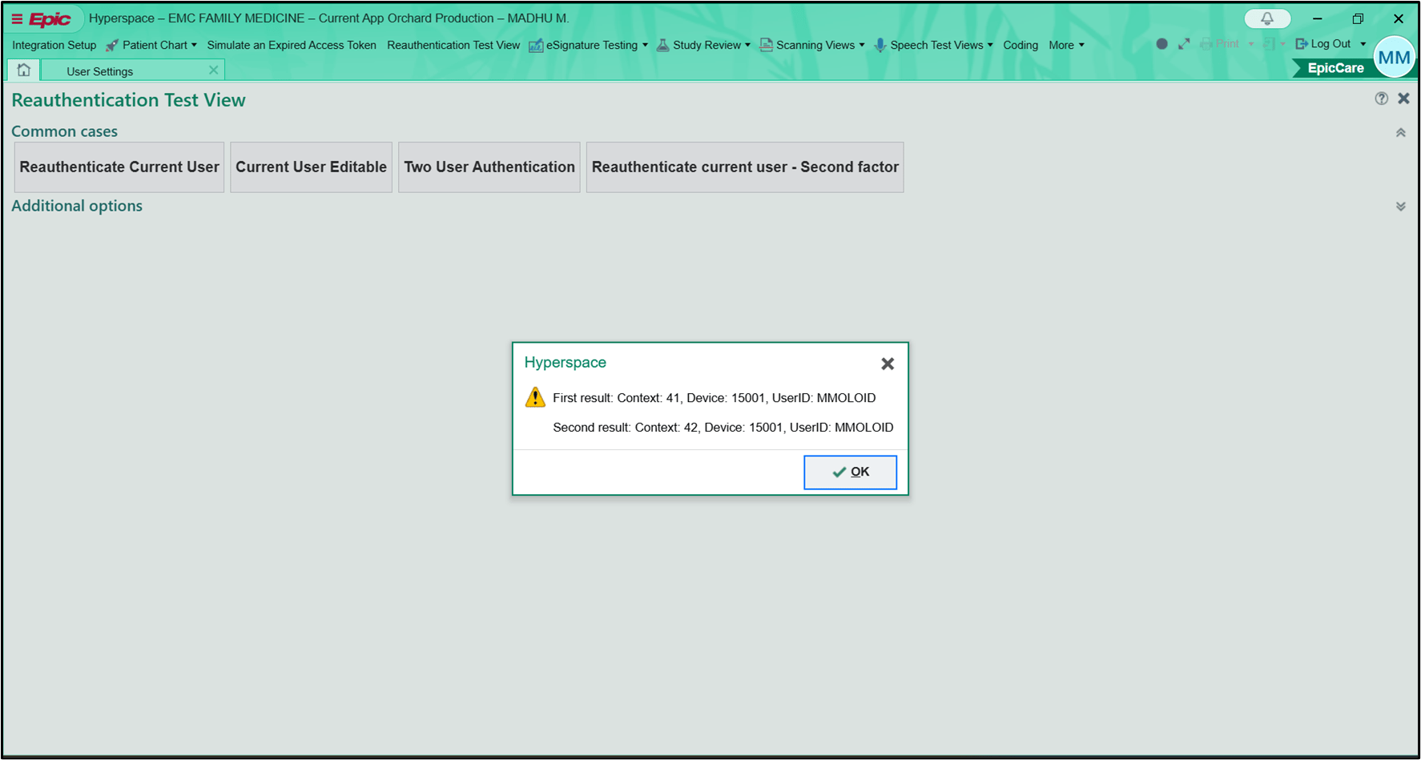
Task: Click OK in the Hyperspace dialog
Action: [850, 472]
